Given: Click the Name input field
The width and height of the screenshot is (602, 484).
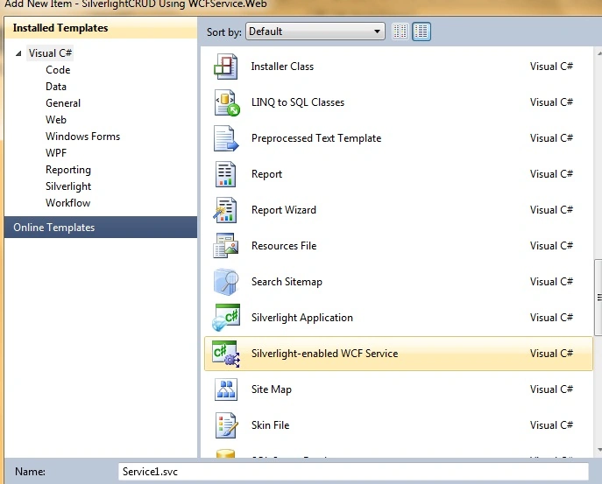Looking at the screenshot, I should coord(353,472).
